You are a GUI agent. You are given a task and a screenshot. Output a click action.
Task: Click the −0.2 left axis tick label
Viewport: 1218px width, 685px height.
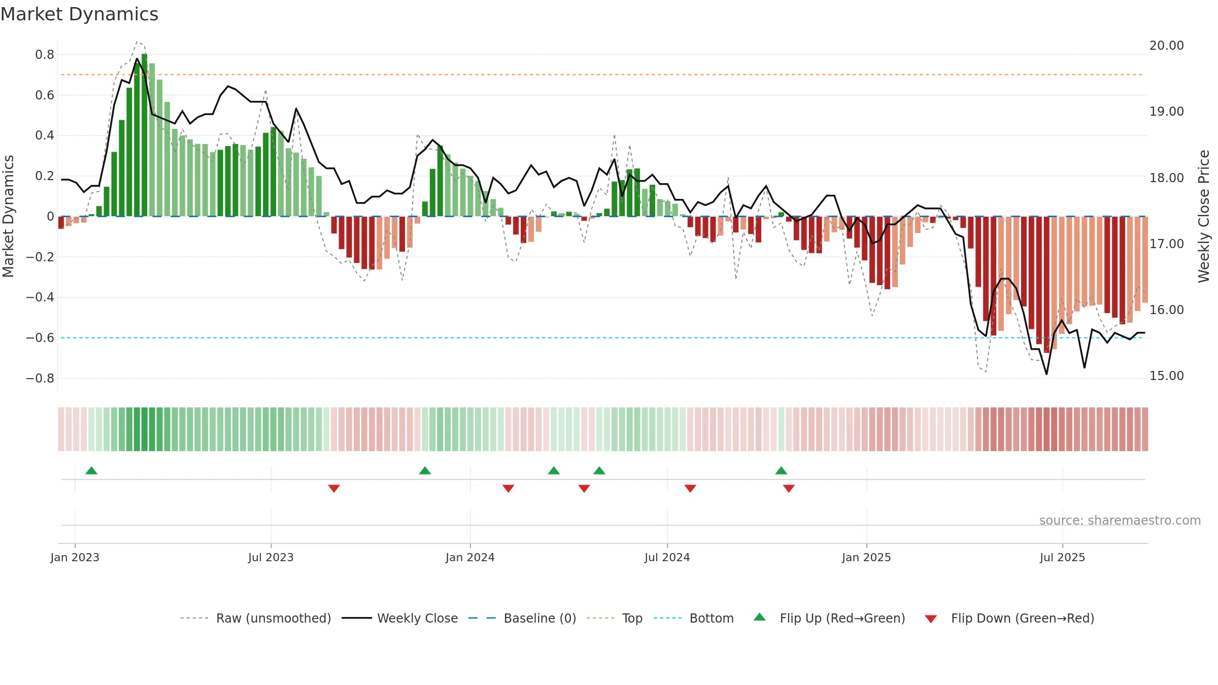pos(40,257)
